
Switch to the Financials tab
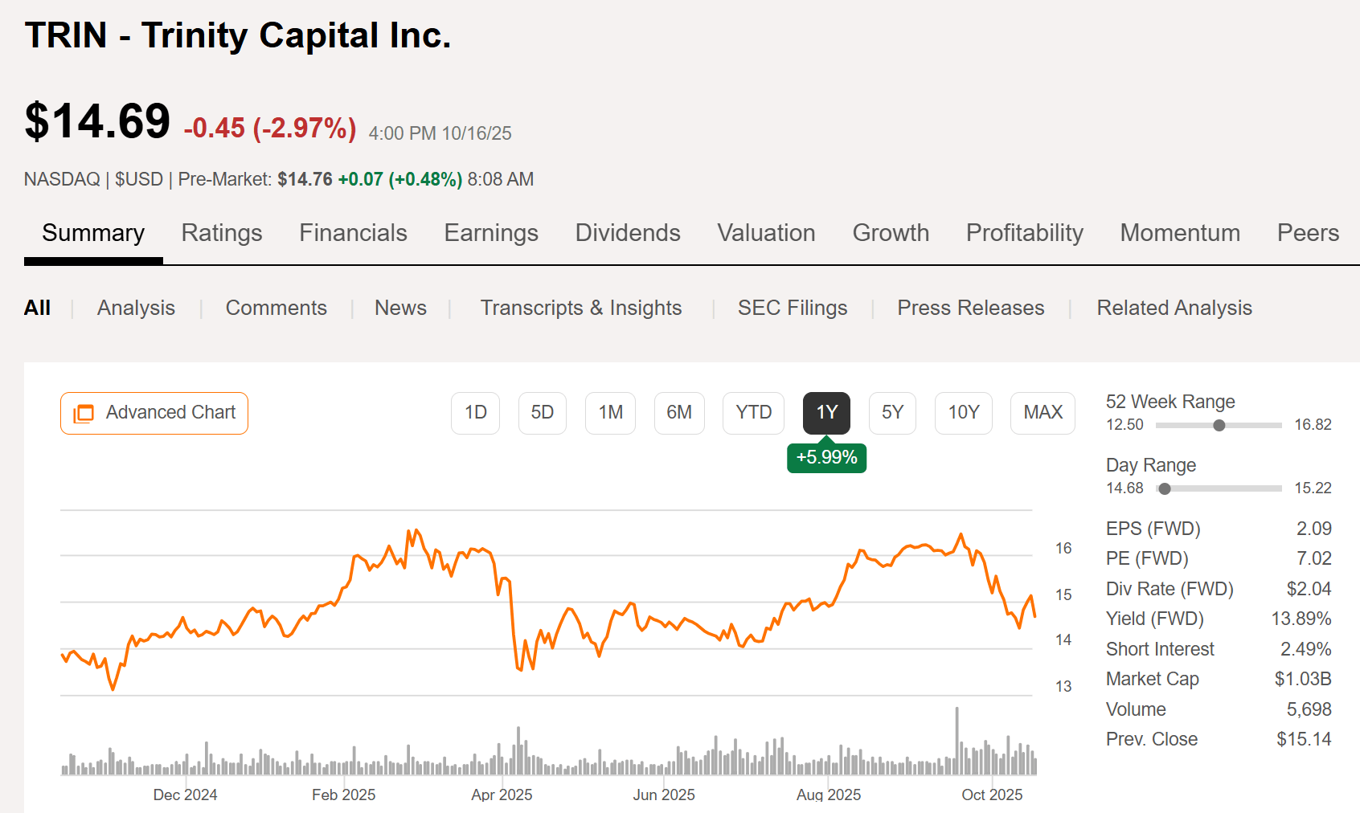pyautogui.click(x=352, y=234)
